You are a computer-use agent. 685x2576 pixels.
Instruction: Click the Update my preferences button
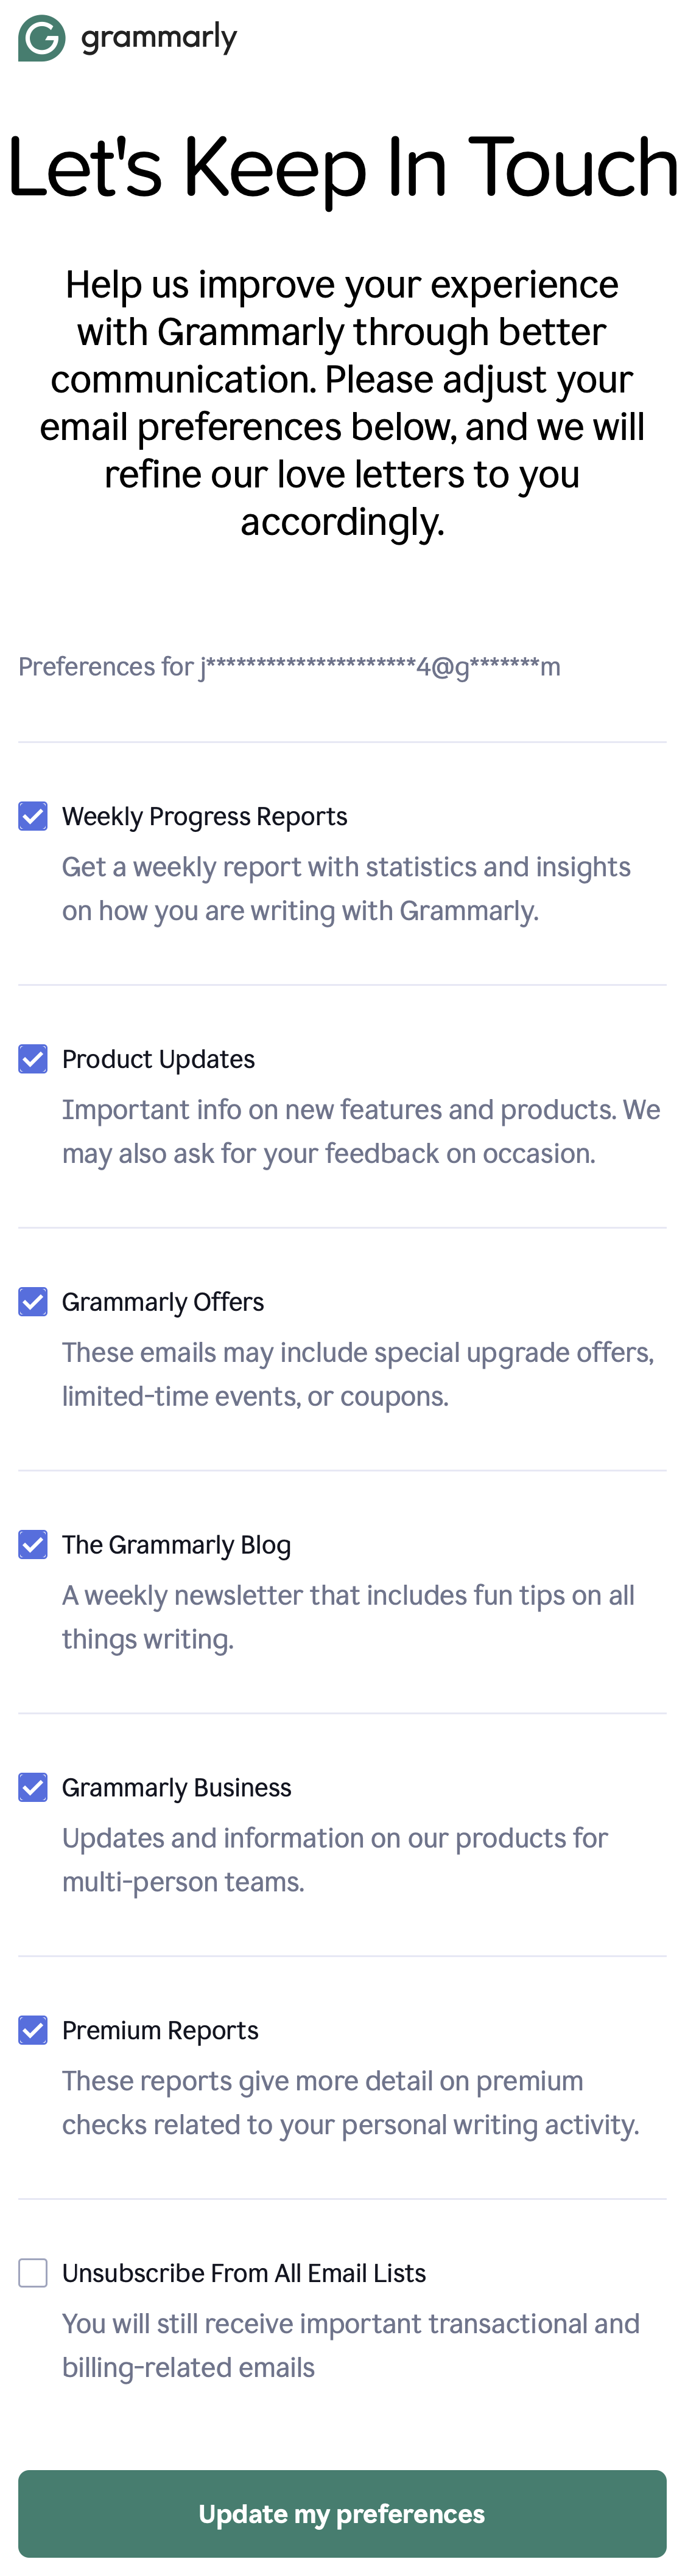342,2513
